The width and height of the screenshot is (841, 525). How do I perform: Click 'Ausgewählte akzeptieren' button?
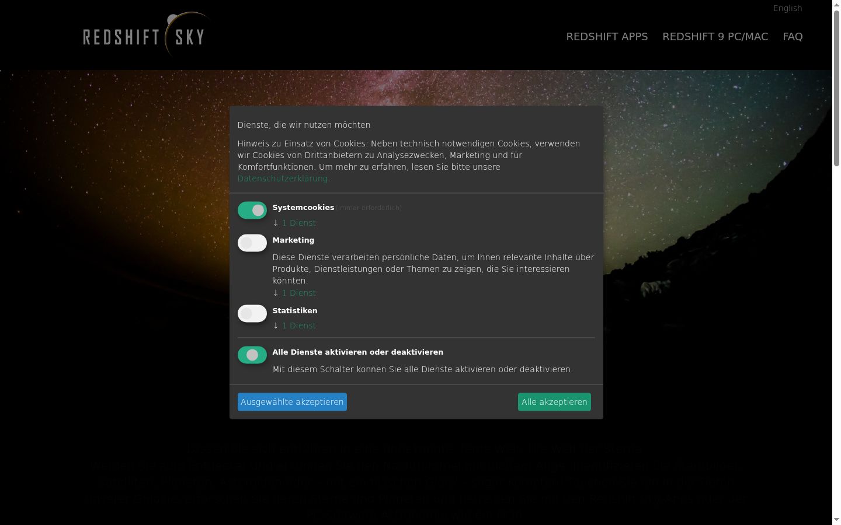tap(292, 402)
